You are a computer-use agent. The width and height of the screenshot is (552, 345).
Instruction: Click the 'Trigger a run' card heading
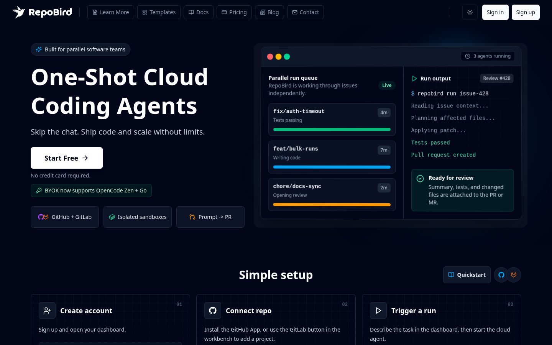[x=414, y=311]
